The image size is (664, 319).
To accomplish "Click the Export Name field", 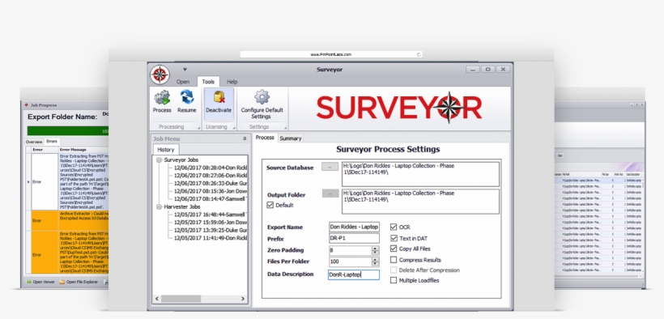I will pyautogui.click(x=354, y=227).
